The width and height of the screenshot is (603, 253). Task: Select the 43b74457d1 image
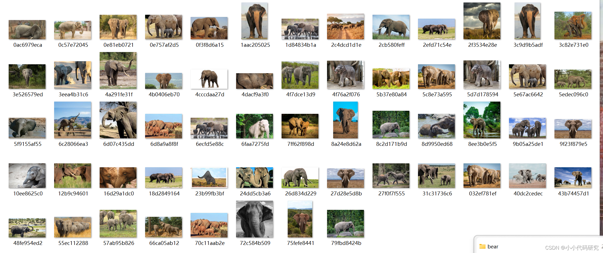573,178
